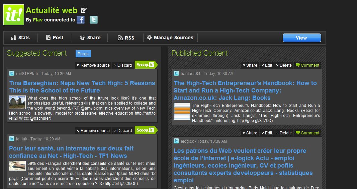Click harilaos84 - Today, 10:38 AM text

[x=207, y=74]
